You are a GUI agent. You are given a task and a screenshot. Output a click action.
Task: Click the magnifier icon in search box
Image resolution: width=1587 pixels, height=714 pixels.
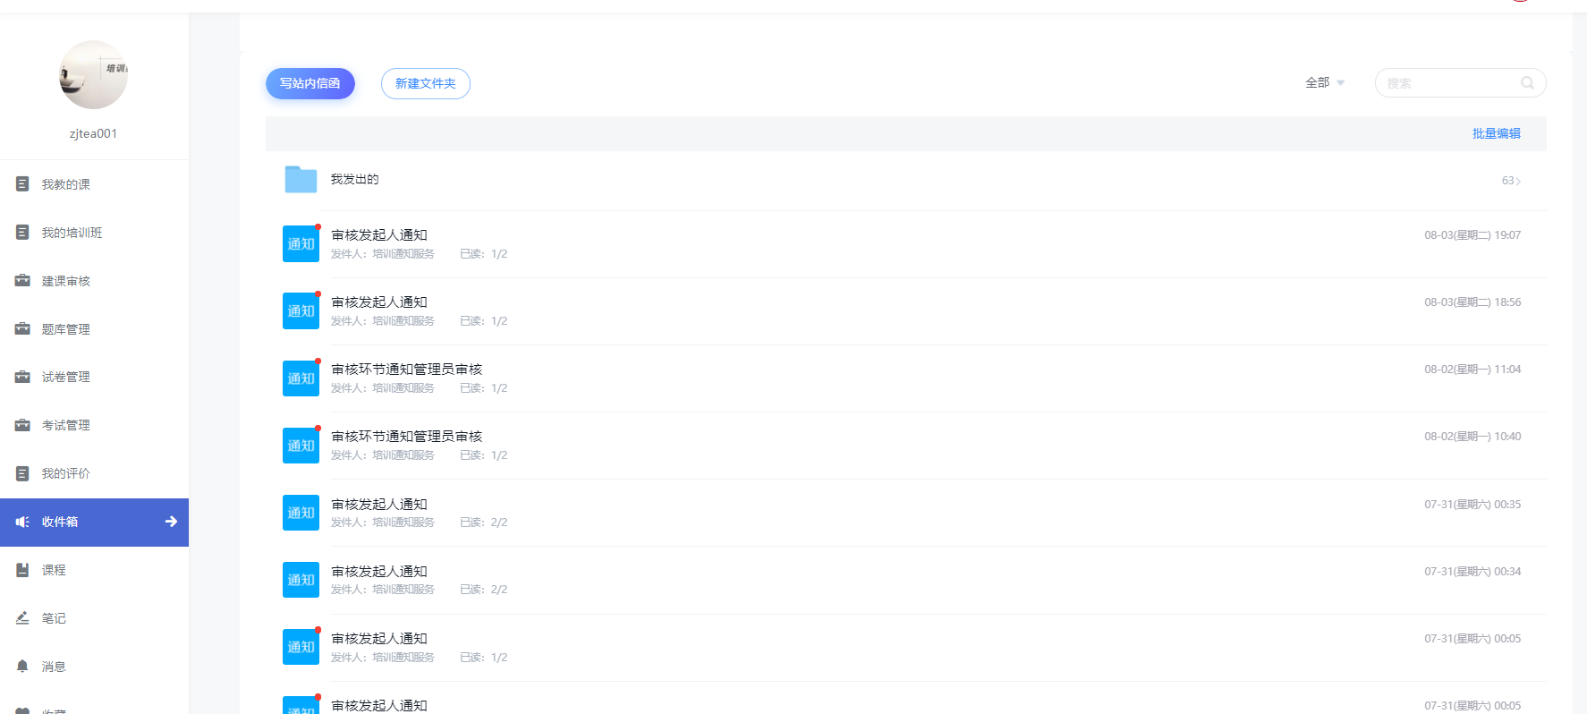(1527, 83)
